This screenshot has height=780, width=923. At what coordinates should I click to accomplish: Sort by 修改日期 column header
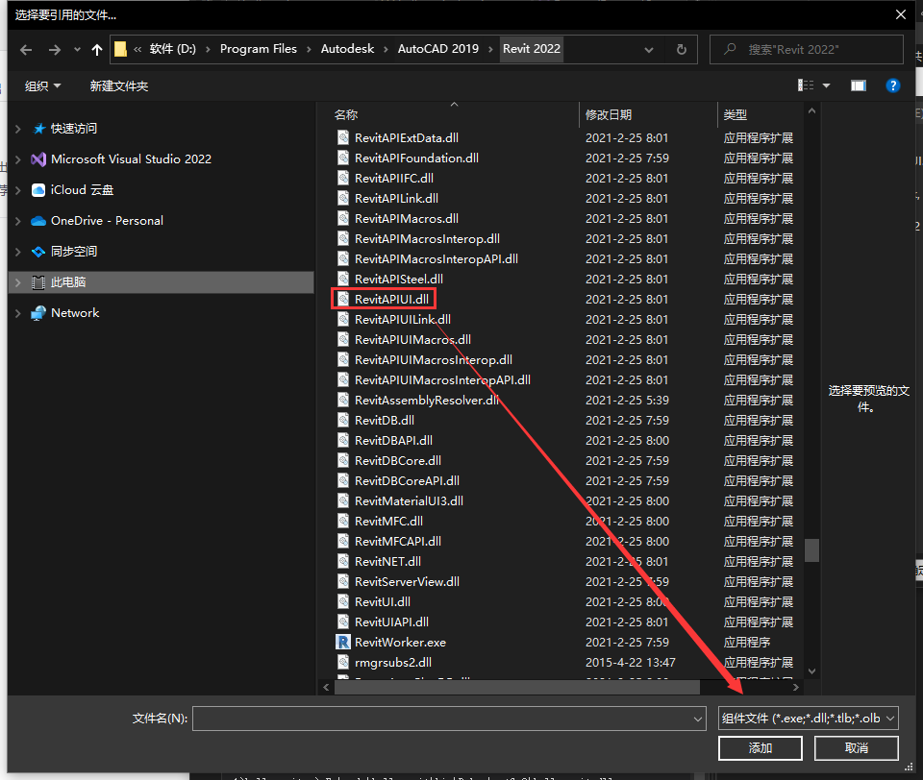[x=609, y=114]
